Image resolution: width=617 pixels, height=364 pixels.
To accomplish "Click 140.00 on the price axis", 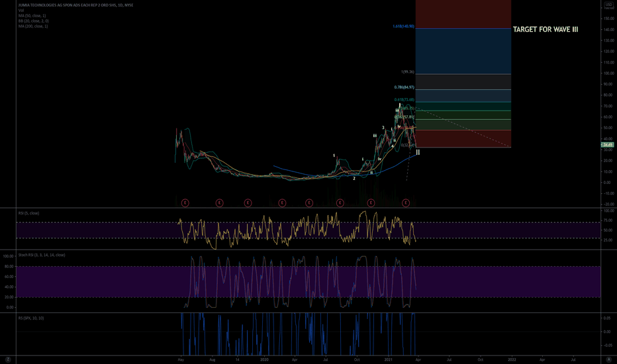I will 609,30.
